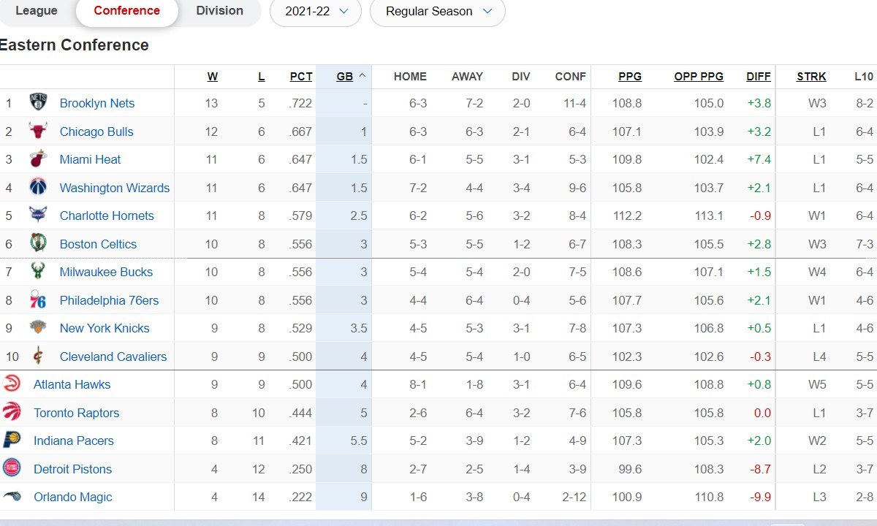Click the Brooklyn Nets team logo

coord(38,103)
